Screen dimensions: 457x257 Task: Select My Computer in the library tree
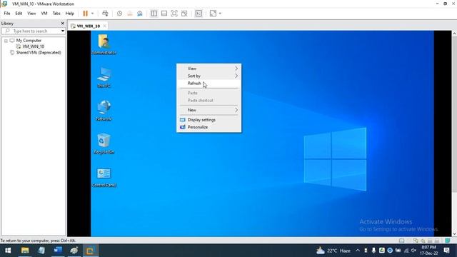(29, 41)
